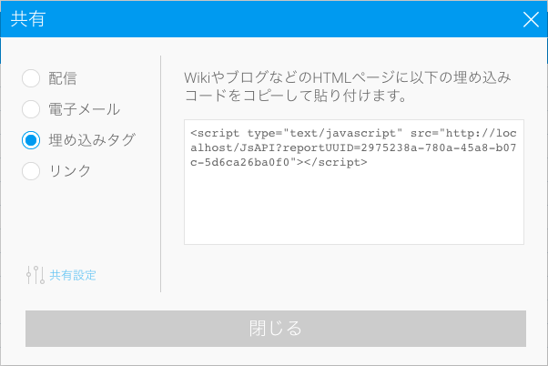Click the blank area below the embed code

tap(353, 209)
